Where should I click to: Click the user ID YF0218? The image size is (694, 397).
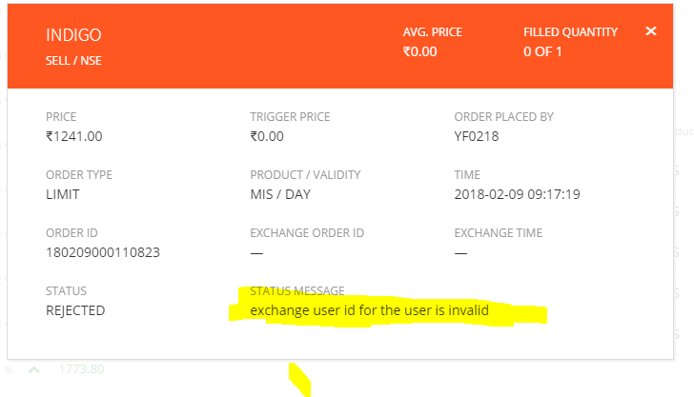pyautogui.click(x=477, y=136)
